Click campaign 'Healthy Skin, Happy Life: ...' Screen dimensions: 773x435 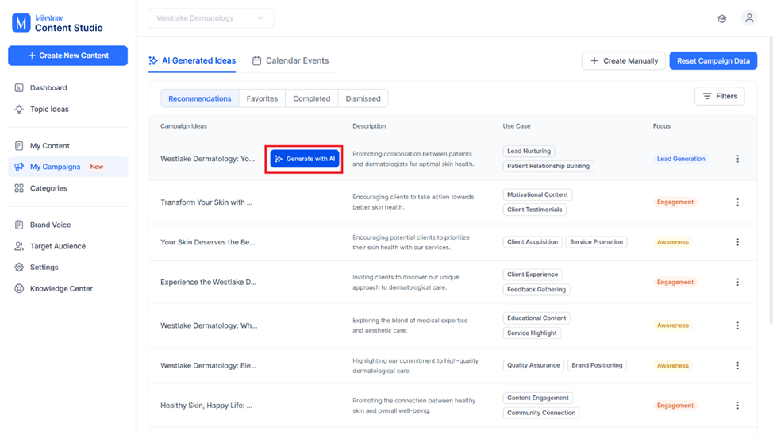pyautogui.click(x=206, y=406)
